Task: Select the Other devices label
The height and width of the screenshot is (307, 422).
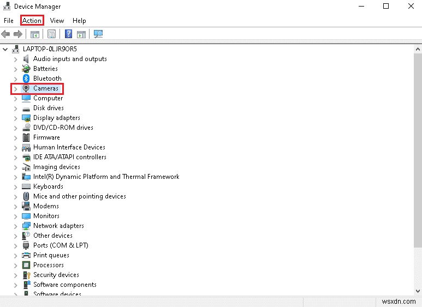Action: (53, 236)
